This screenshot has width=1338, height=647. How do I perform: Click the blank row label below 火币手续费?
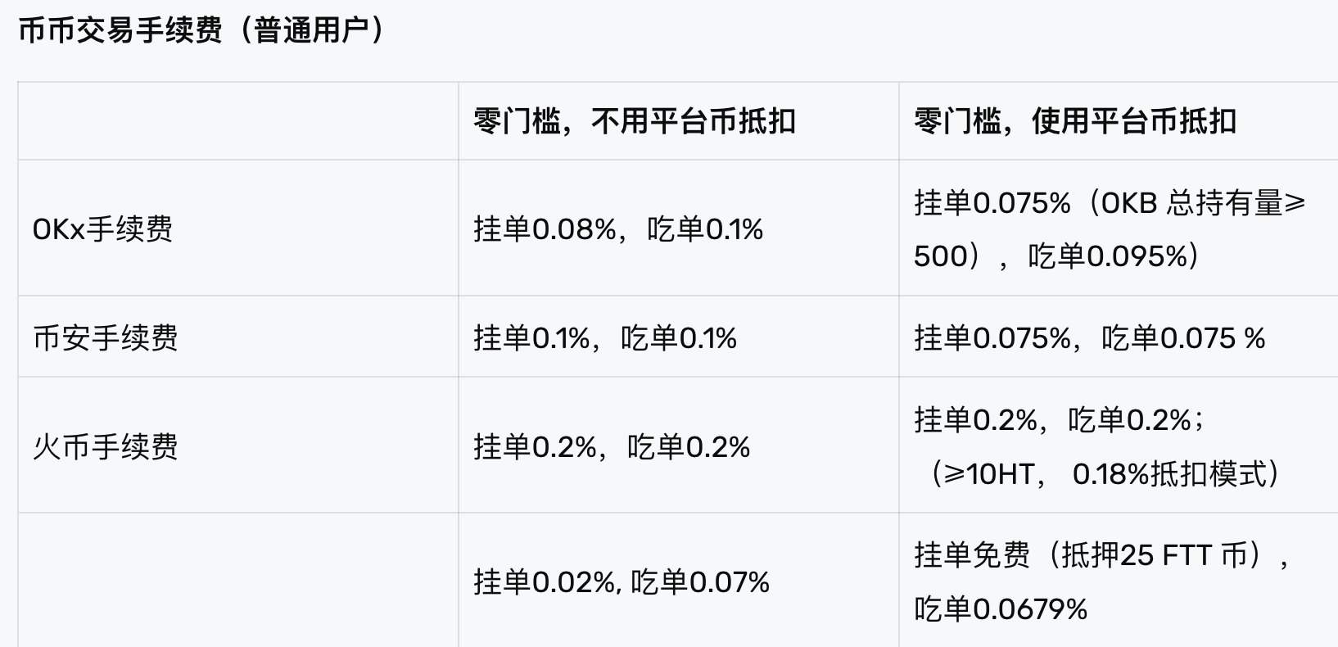tap(237, 581)
